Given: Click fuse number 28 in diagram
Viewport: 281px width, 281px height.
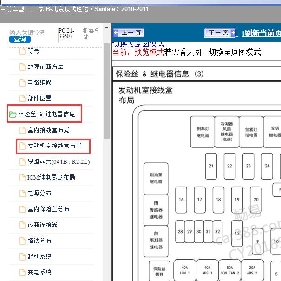Looking at the screenshot, I should pos(180,232).
